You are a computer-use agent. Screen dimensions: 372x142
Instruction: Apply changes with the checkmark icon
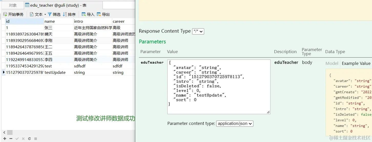[17, 139]
